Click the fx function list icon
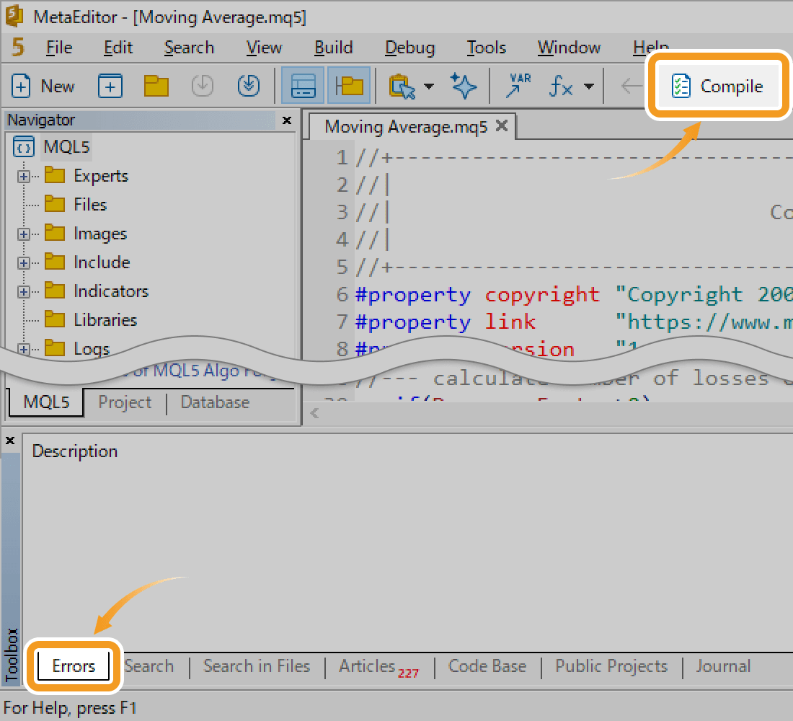Image resolution: width=793 pixels, height=721 pixels. [561, 87]
